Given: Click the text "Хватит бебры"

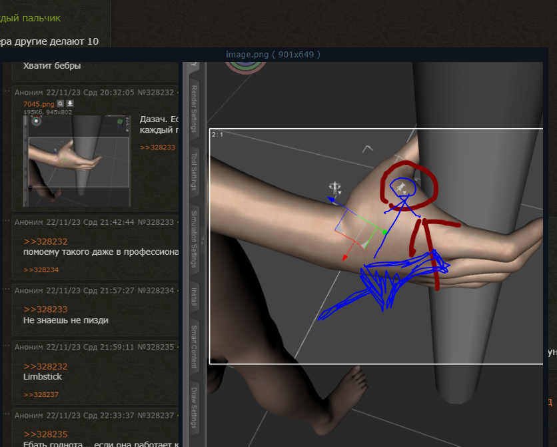Looking at the screenshot, I should pyautogui.click(x=52, y=66).
